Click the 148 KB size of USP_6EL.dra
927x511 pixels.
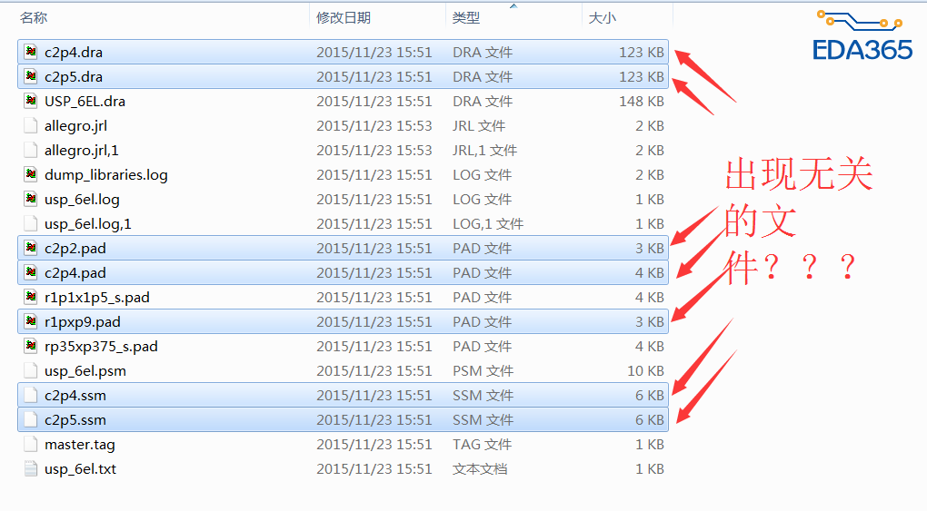[x=642, y=101]
